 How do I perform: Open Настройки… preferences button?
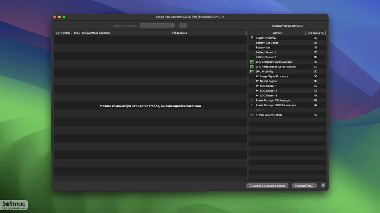pyautogui.click(x=304, y=186)
